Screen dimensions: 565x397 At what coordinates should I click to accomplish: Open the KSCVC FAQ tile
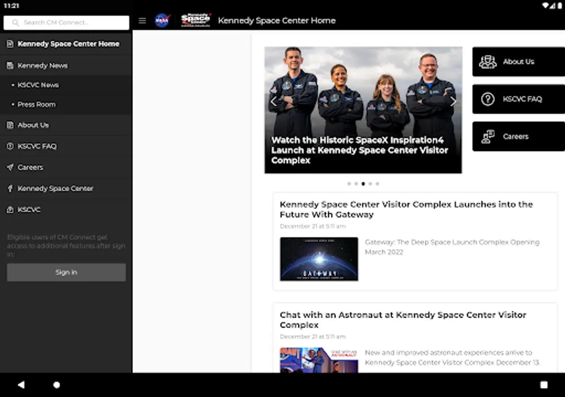click(518, 99)
